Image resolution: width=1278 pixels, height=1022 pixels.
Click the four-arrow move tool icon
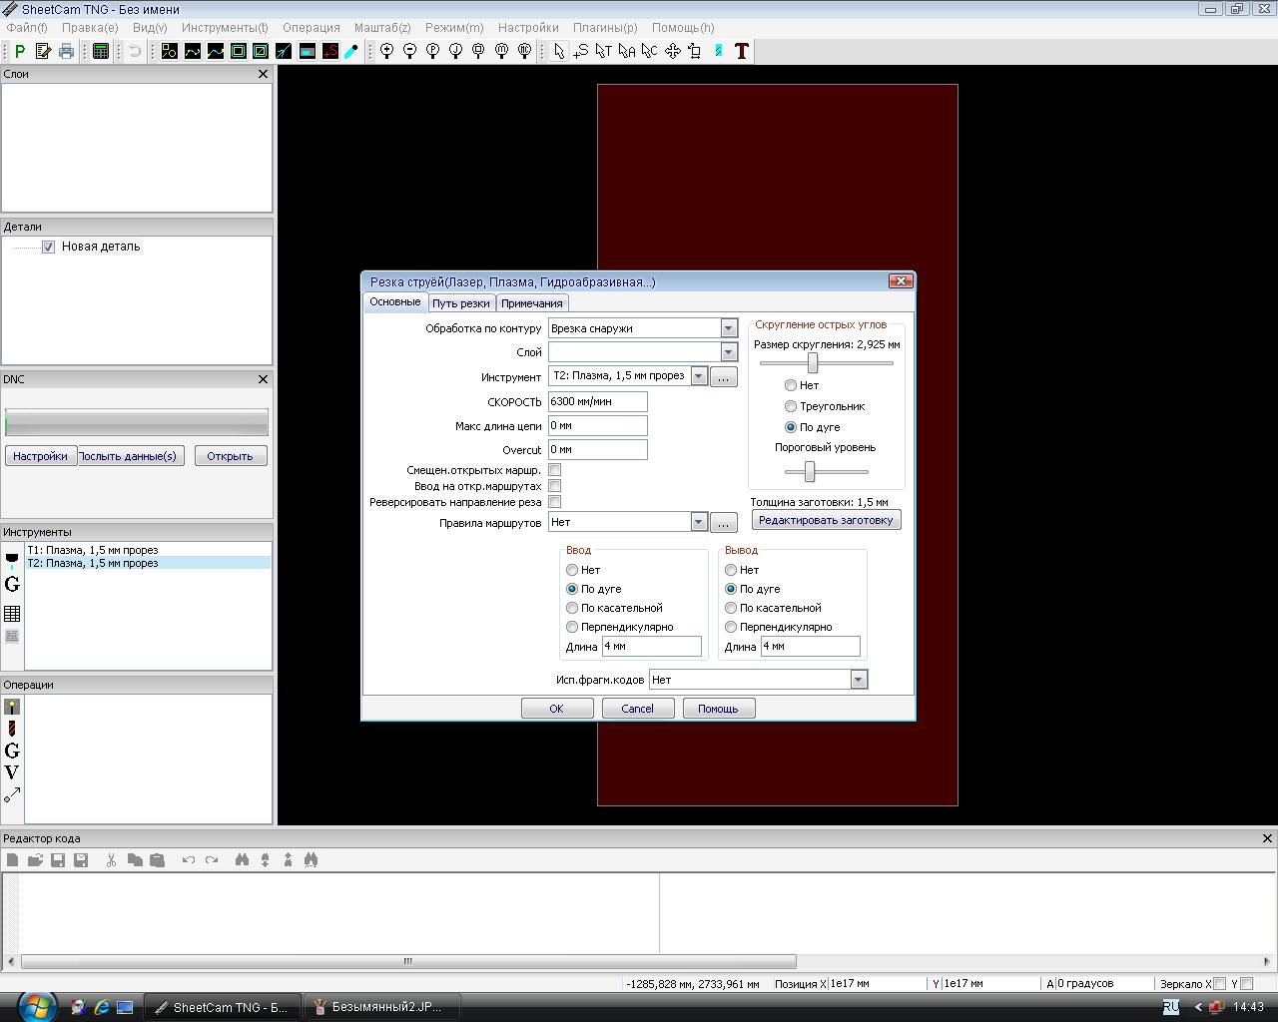(673, 51)
